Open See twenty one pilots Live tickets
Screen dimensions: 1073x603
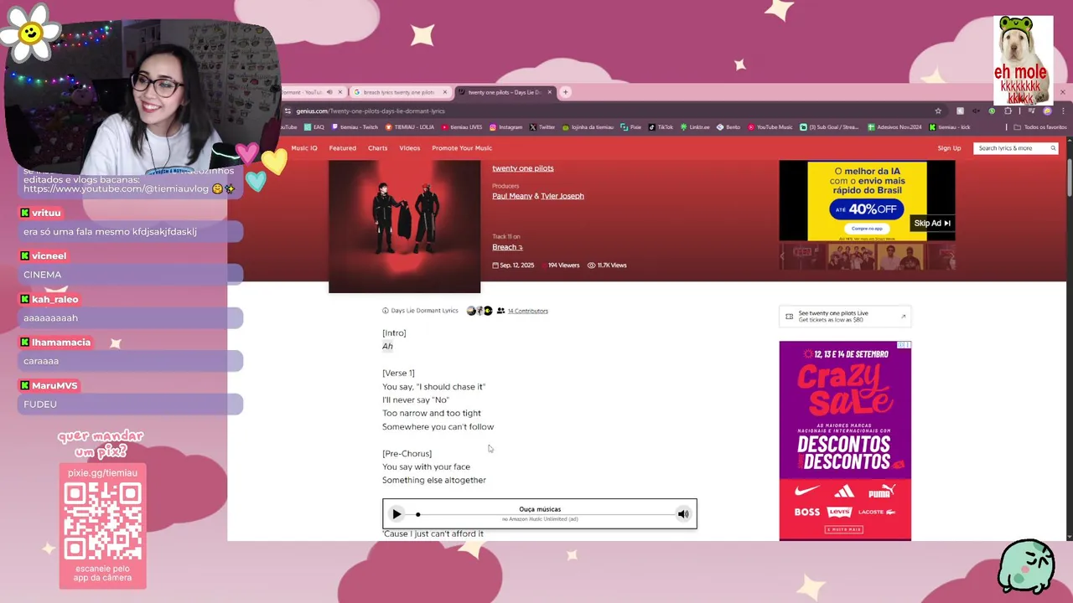coord(845,317)
